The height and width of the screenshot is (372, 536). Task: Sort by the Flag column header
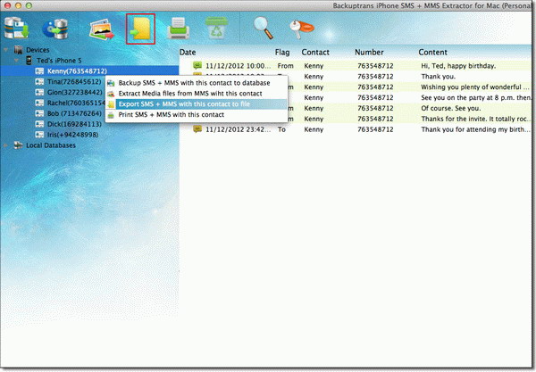click(x=282, y=53)
